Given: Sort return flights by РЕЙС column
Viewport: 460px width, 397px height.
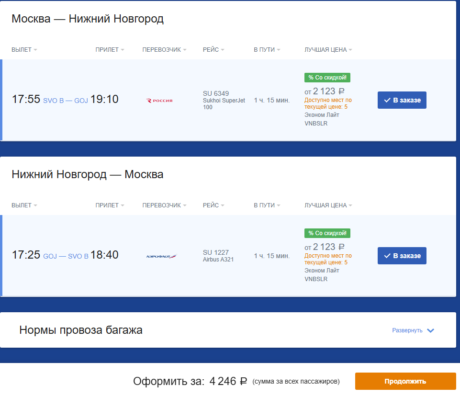Looking at the screenshot, I should [x=213, y=205].
